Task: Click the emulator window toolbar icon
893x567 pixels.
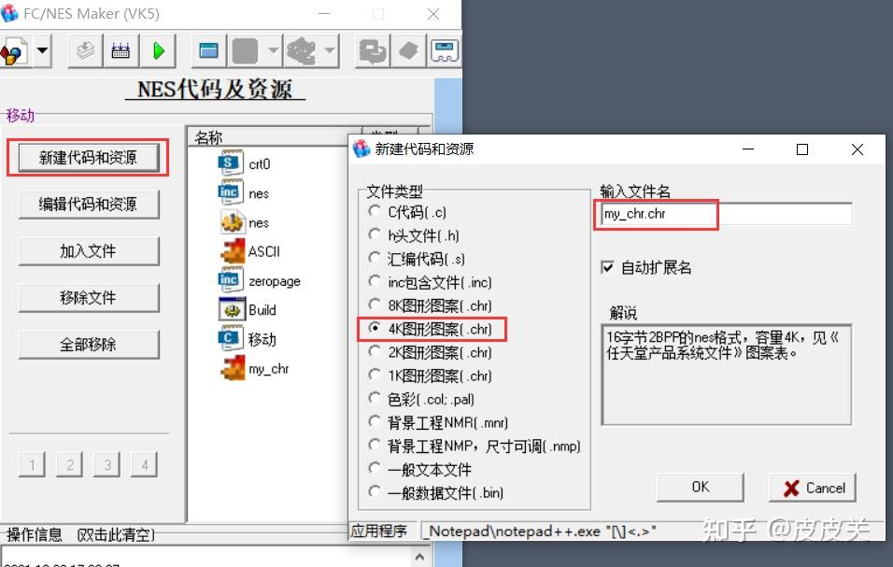Action: 444,50
